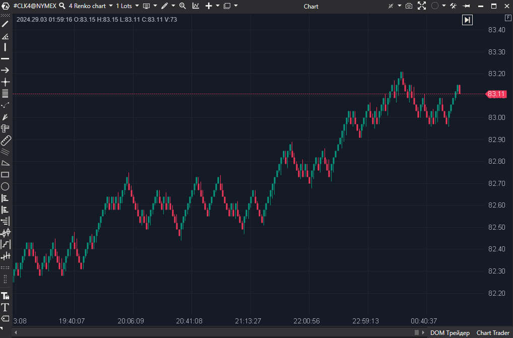Screen dimensions: 513x338
Task: Select the Text drawing tool
Action: 5,307
